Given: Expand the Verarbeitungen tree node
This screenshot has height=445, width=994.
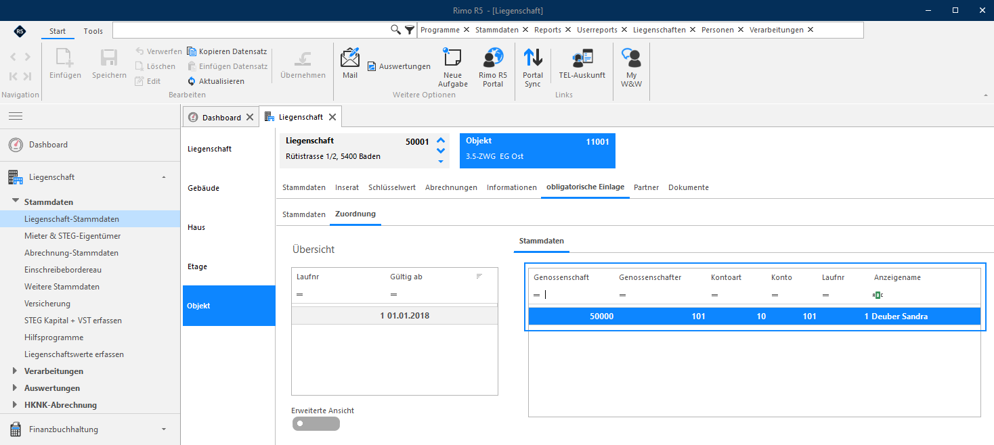Looking at the screenshot, I should pyautogui.click(x=16, y=371).
